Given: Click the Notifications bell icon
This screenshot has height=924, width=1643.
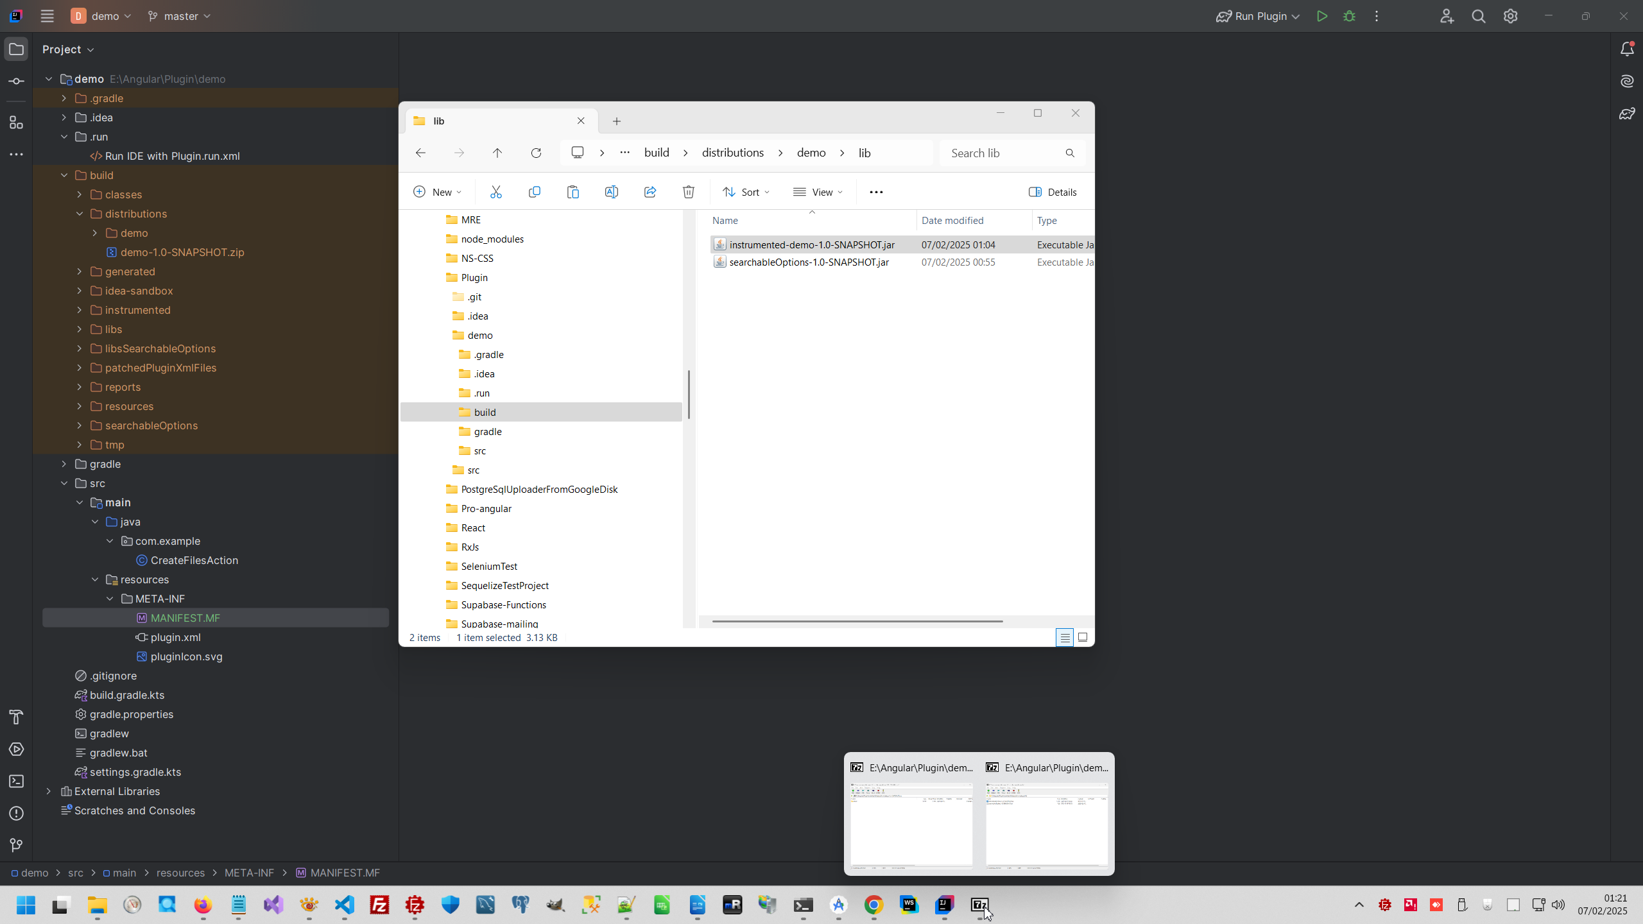Looking at the screenshot, I should (1627, 49).
